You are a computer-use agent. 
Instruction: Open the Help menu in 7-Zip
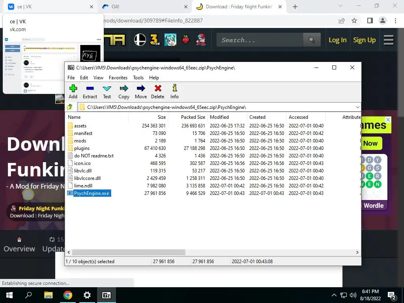[x=154, y=78]
